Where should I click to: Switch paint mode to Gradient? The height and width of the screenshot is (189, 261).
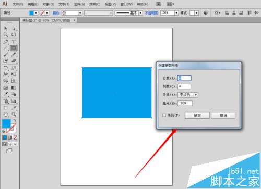click(10, 137)
